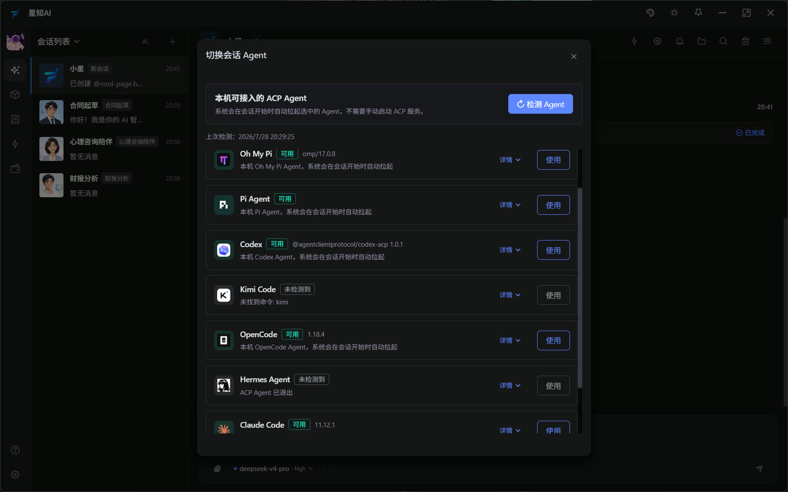Image resolution: width=788 pixels, height=492 pixels.
Task: Click the send arrow icon
Action: click(759, 469)
